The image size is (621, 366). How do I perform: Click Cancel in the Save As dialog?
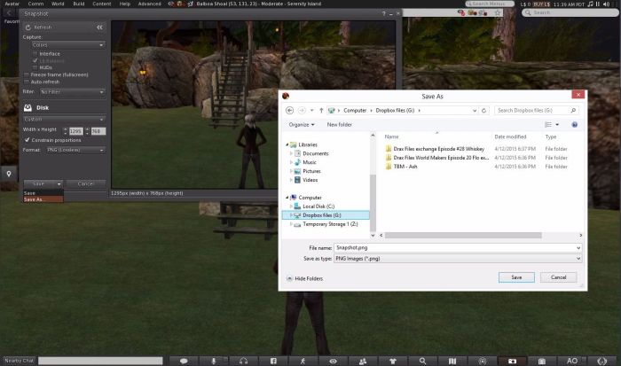(x=558, y=277)
